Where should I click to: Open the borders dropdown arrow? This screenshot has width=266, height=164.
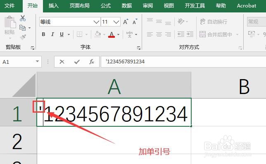click(86, 34)
